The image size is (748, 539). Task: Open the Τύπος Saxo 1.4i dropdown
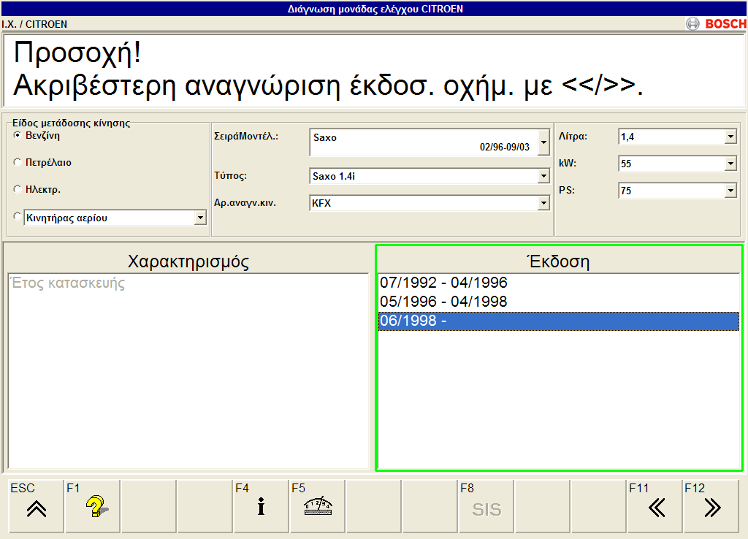[543, 176]
